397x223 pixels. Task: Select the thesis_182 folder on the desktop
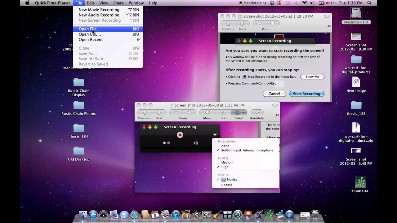pos(356,105)
